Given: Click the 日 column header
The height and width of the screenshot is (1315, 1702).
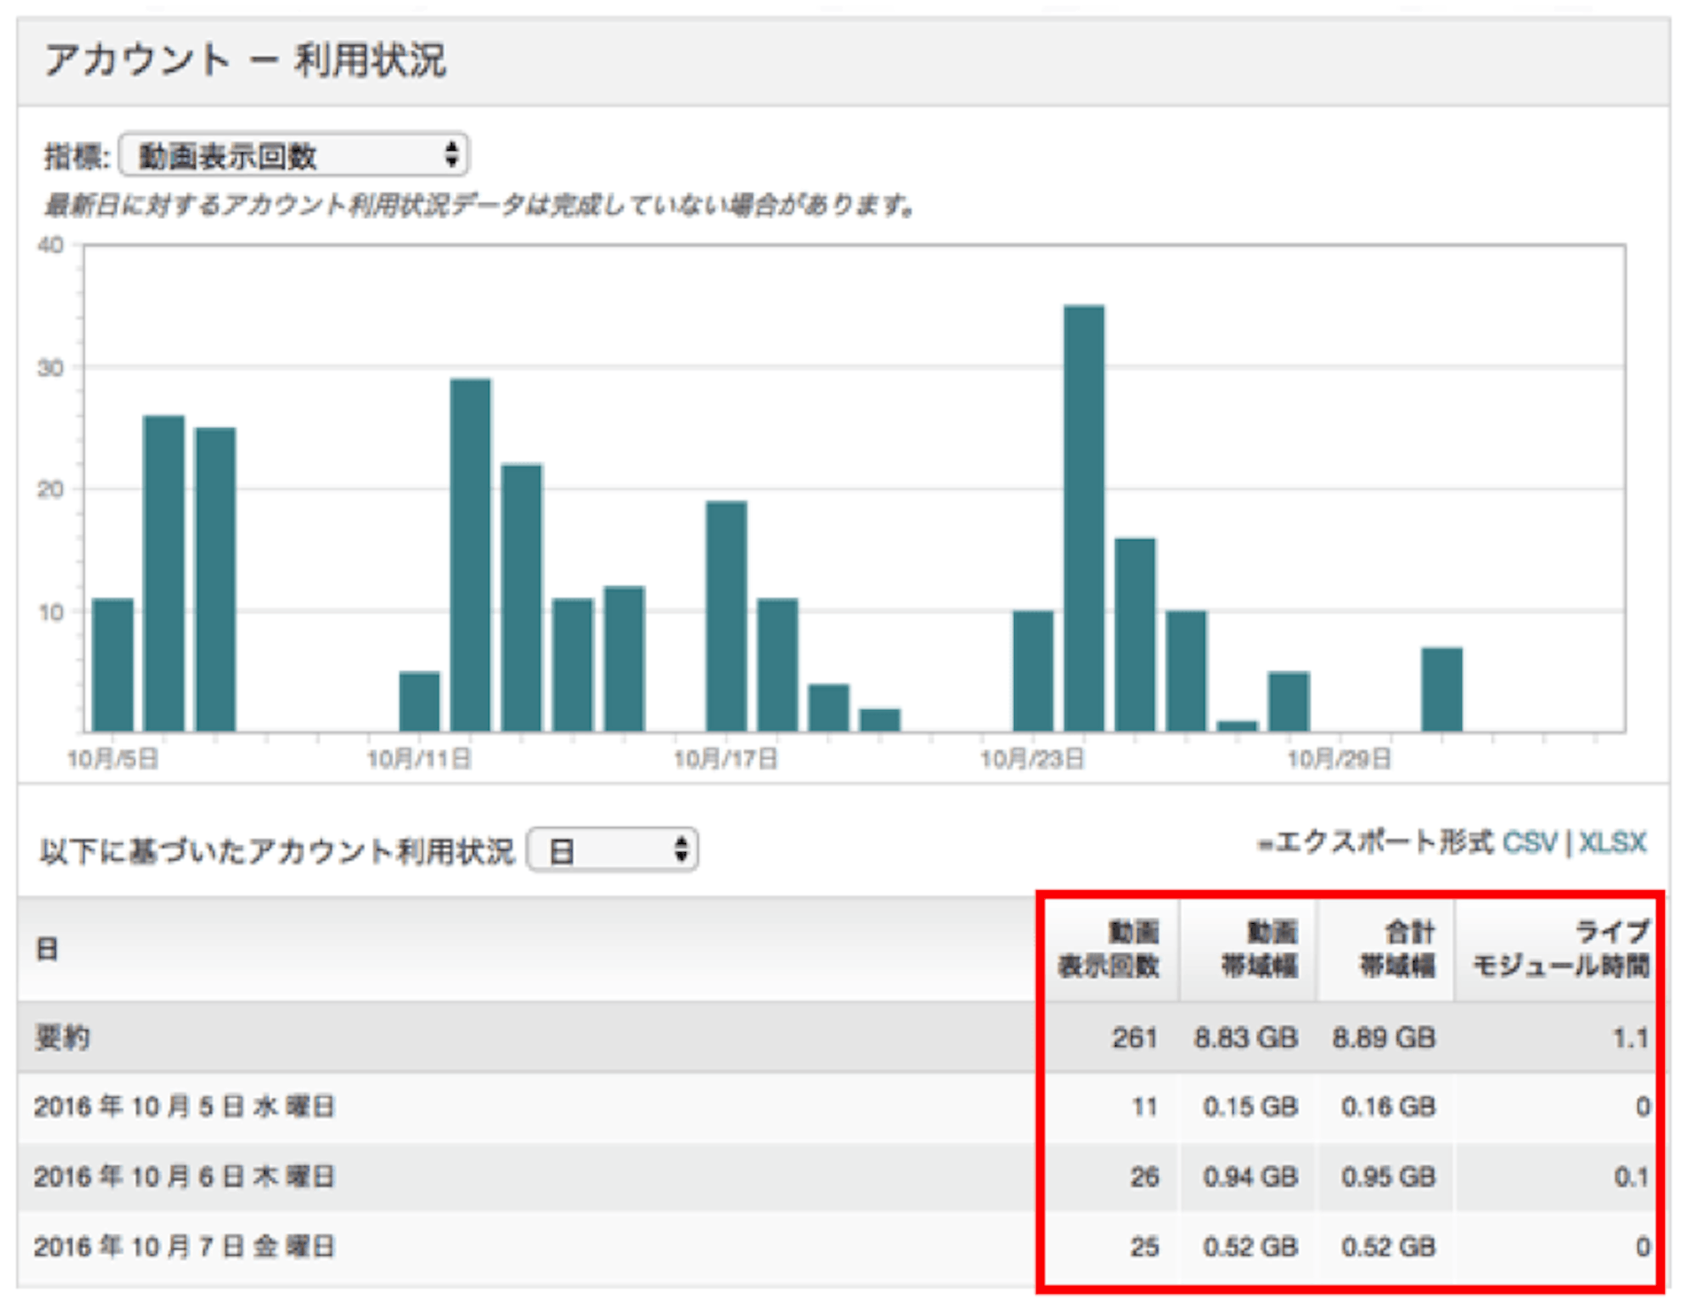Looking at the screenshot, I should (47, 949).
